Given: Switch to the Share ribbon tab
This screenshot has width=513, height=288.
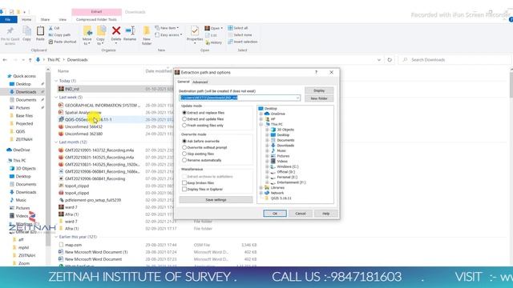Looking at the screenshot, I should click(x=45, y=19).
